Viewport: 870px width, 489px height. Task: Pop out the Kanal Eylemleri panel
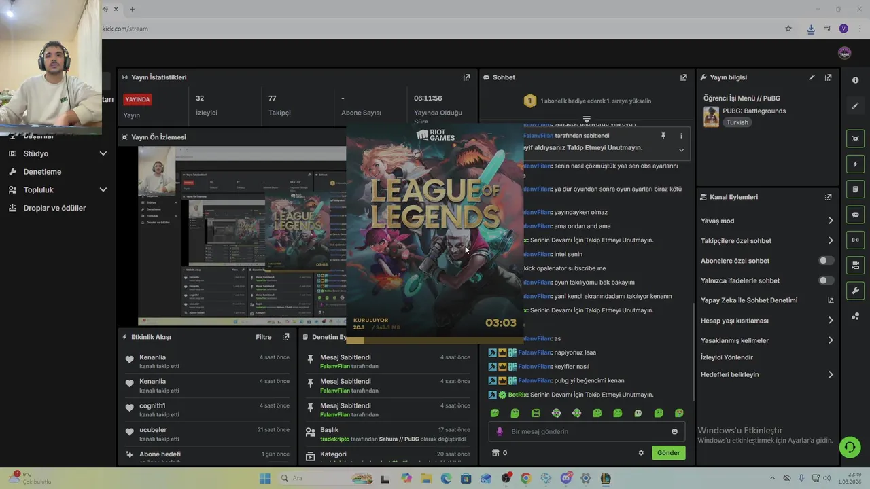828,197
